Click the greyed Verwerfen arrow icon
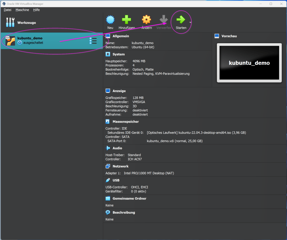 coord(164,20)
